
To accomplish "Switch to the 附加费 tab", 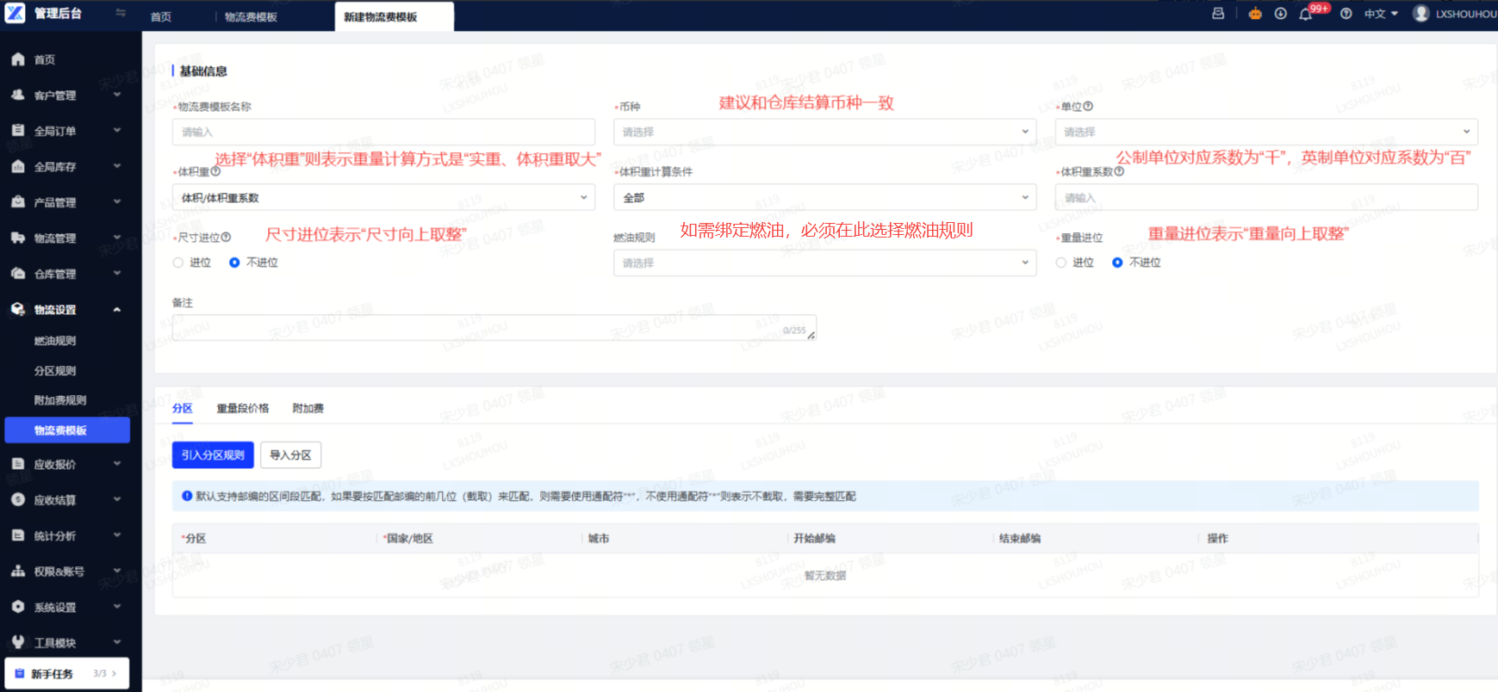I will [x=308, y=408].
